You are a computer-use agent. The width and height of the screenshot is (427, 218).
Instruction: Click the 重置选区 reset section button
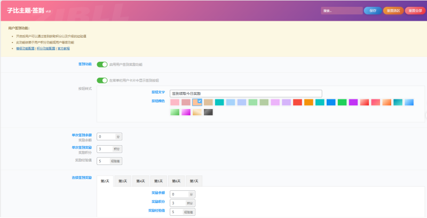pyautogui.click(x=393, y=11)
